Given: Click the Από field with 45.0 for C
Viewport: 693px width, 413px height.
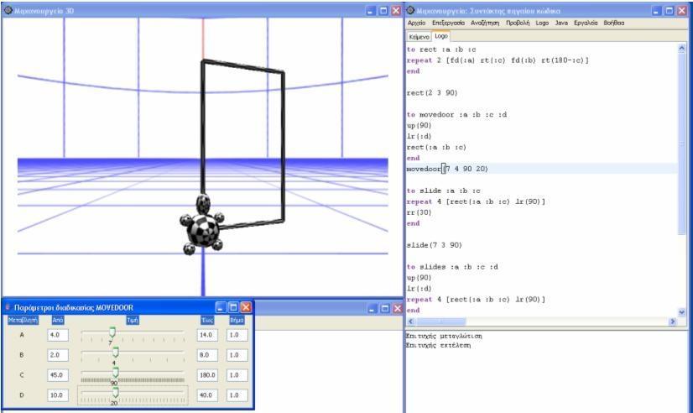Looking at the screenshot, I should pos(58,375).
